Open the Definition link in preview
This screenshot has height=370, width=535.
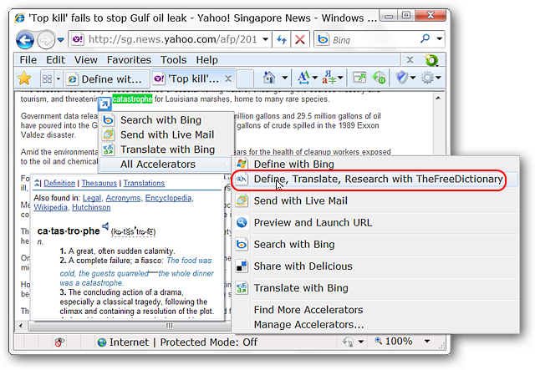click(59, 183)
